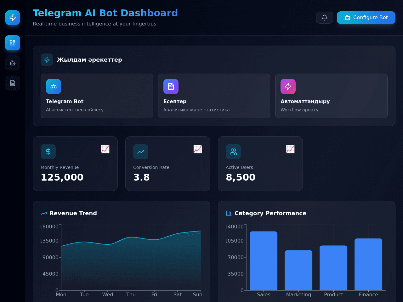The image size is (403, 302).
Task: Click the blue Telegram Bot robot icon
Action: pyautogui.click(x=54, y=87)
